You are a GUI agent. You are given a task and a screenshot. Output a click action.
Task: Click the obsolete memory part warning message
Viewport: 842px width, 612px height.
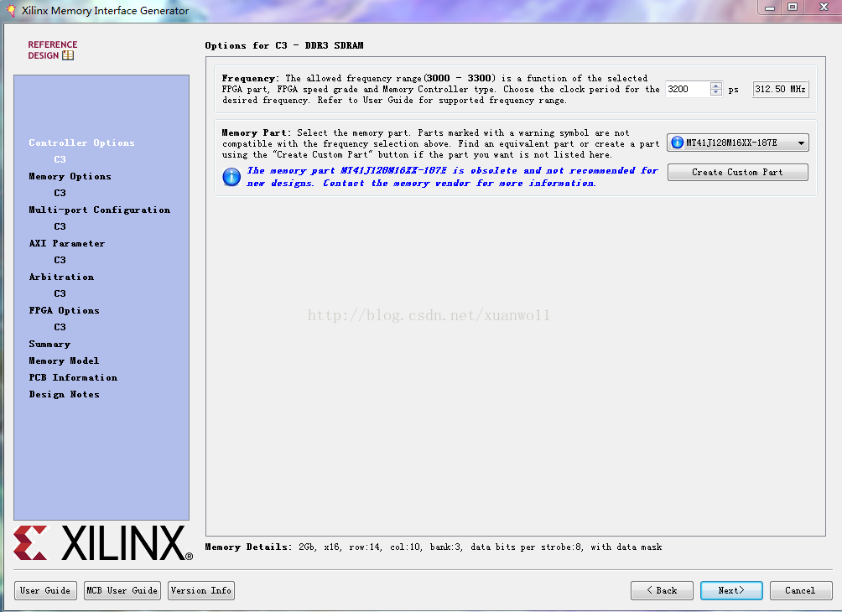(452, 177)
